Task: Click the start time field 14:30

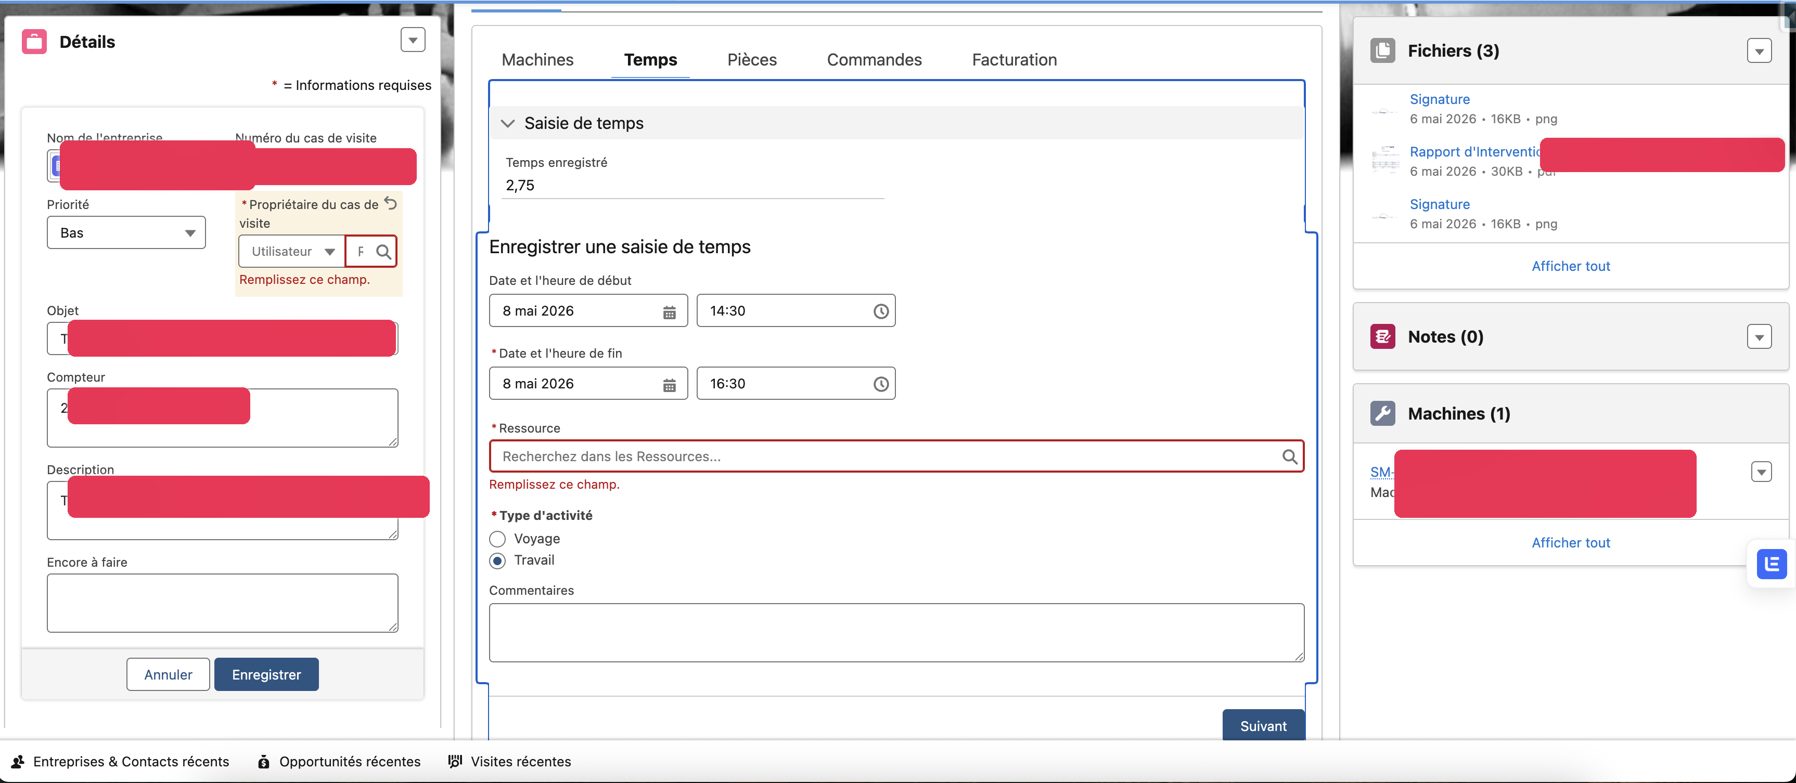Action: coord(796,311)
